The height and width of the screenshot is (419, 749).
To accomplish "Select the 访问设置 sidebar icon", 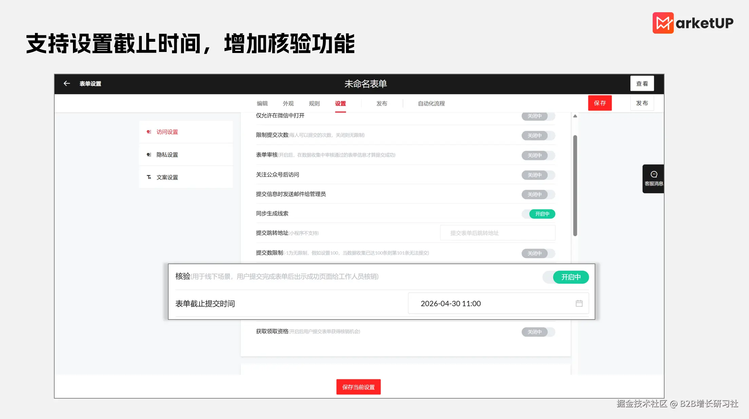I will (149, 132).
